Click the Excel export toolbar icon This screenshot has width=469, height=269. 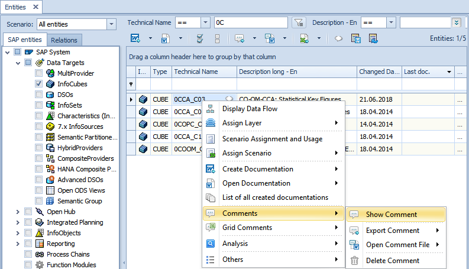tap(304, 38)
